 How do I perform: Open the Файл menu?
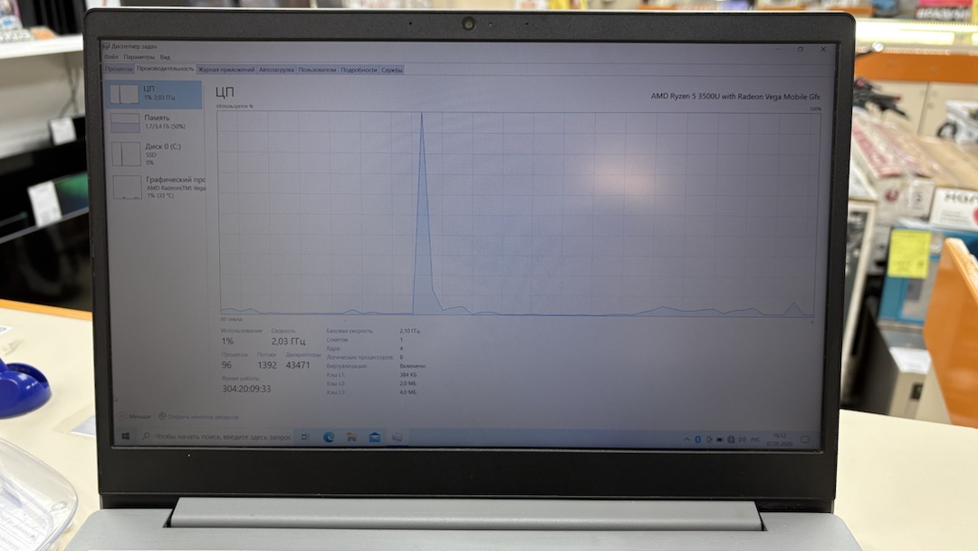[x=110, y=57]
